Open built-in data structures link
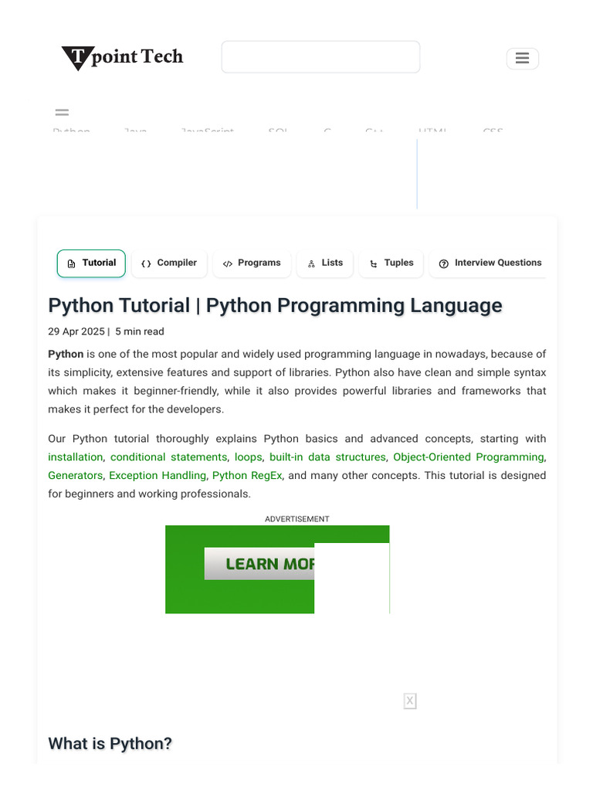This screenshot has height=791, width=593. click(327, 457)
